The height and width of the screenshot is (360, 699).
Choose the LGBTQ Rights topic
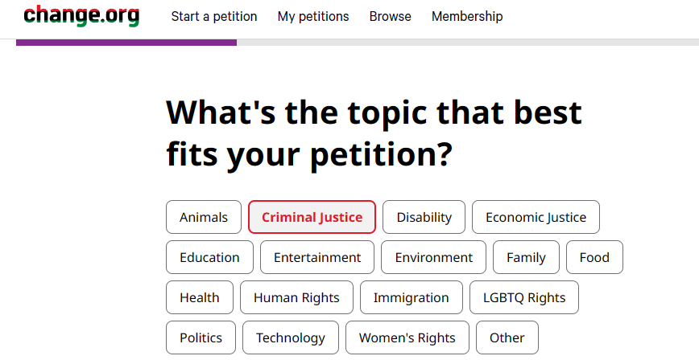[x=524, y=297]
